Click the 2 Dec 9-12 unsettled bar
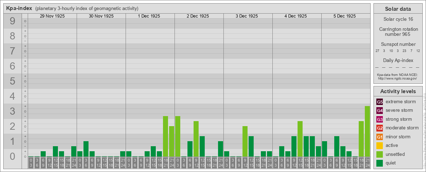Screen dimensions: 426x172 pyautogui.click(x=196, y=139)
